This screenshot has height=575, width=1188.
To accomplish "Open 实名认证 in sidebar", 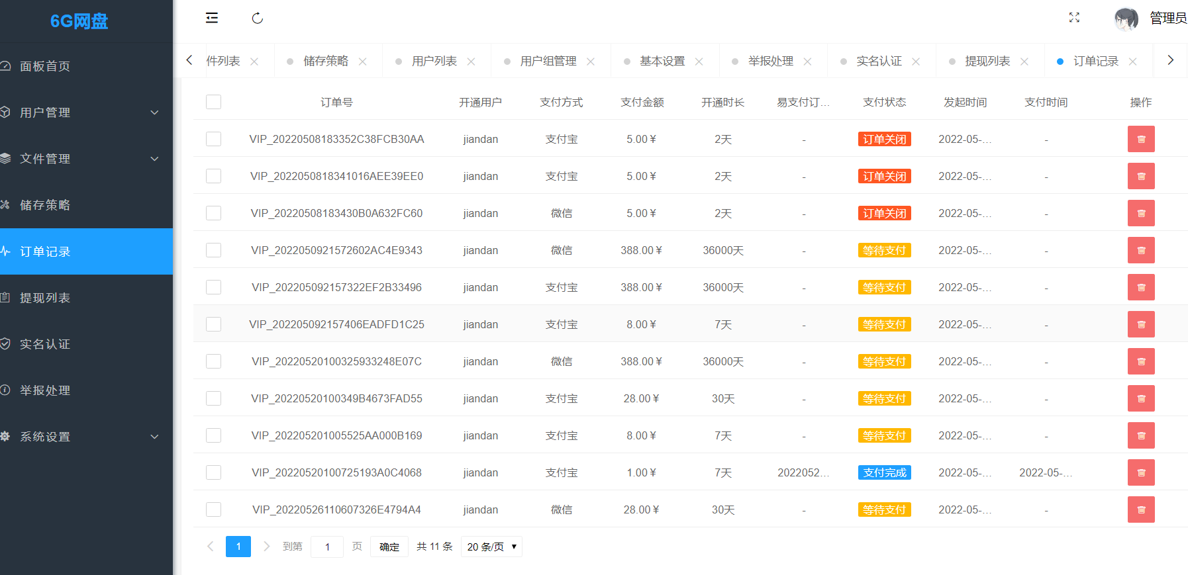I will 86,344.
